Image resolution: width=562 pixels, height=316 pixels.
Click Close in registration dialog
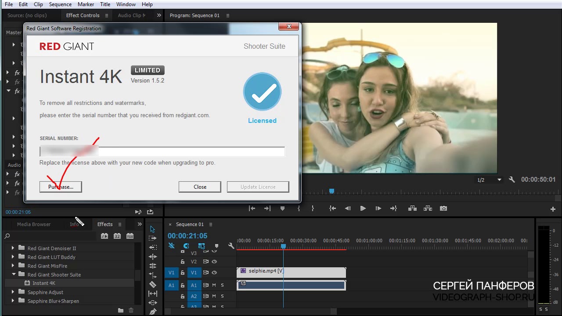[200, 187]
